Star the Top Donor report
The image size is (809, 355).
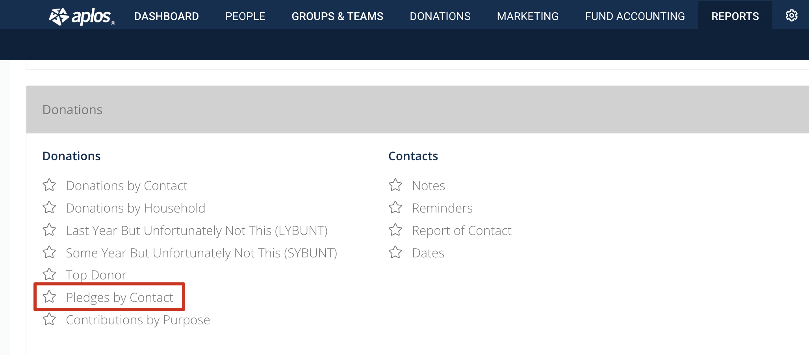[x=49, y=274]
